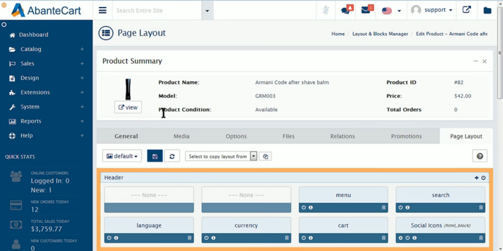The width and height of the screenshot is (503, 251).
Task: Delete the currency block with trash icon
Action: click(x=287, y=238)
